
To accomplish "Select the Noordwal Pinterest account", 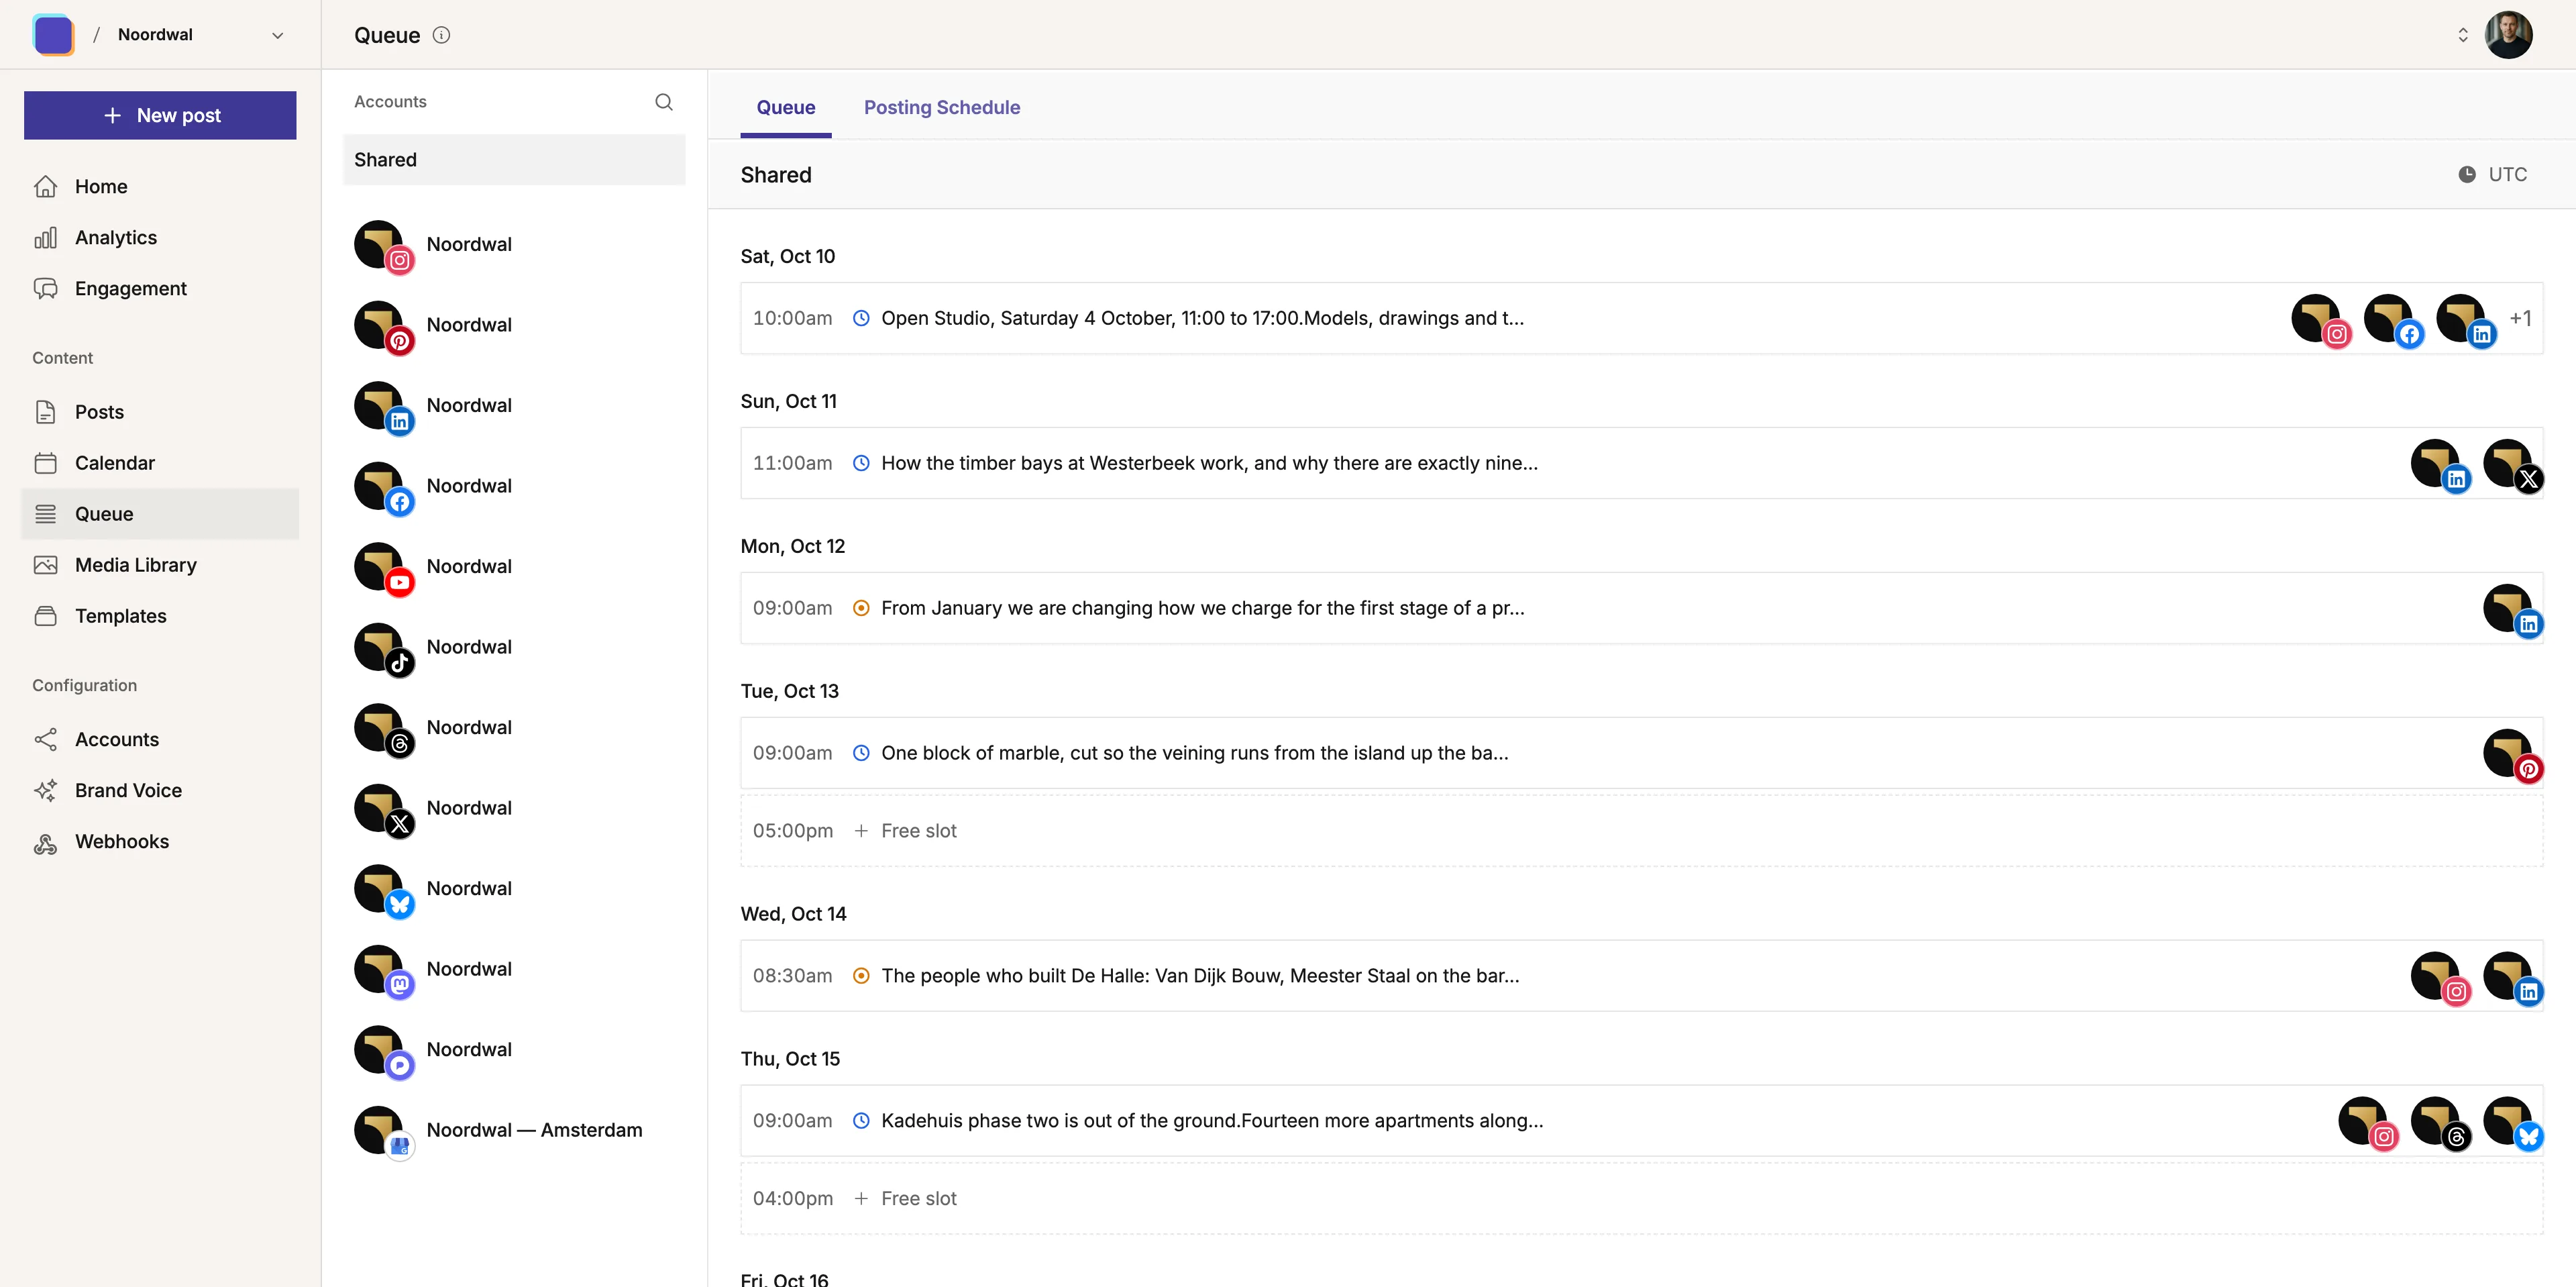I will click(x=514, y=325).
